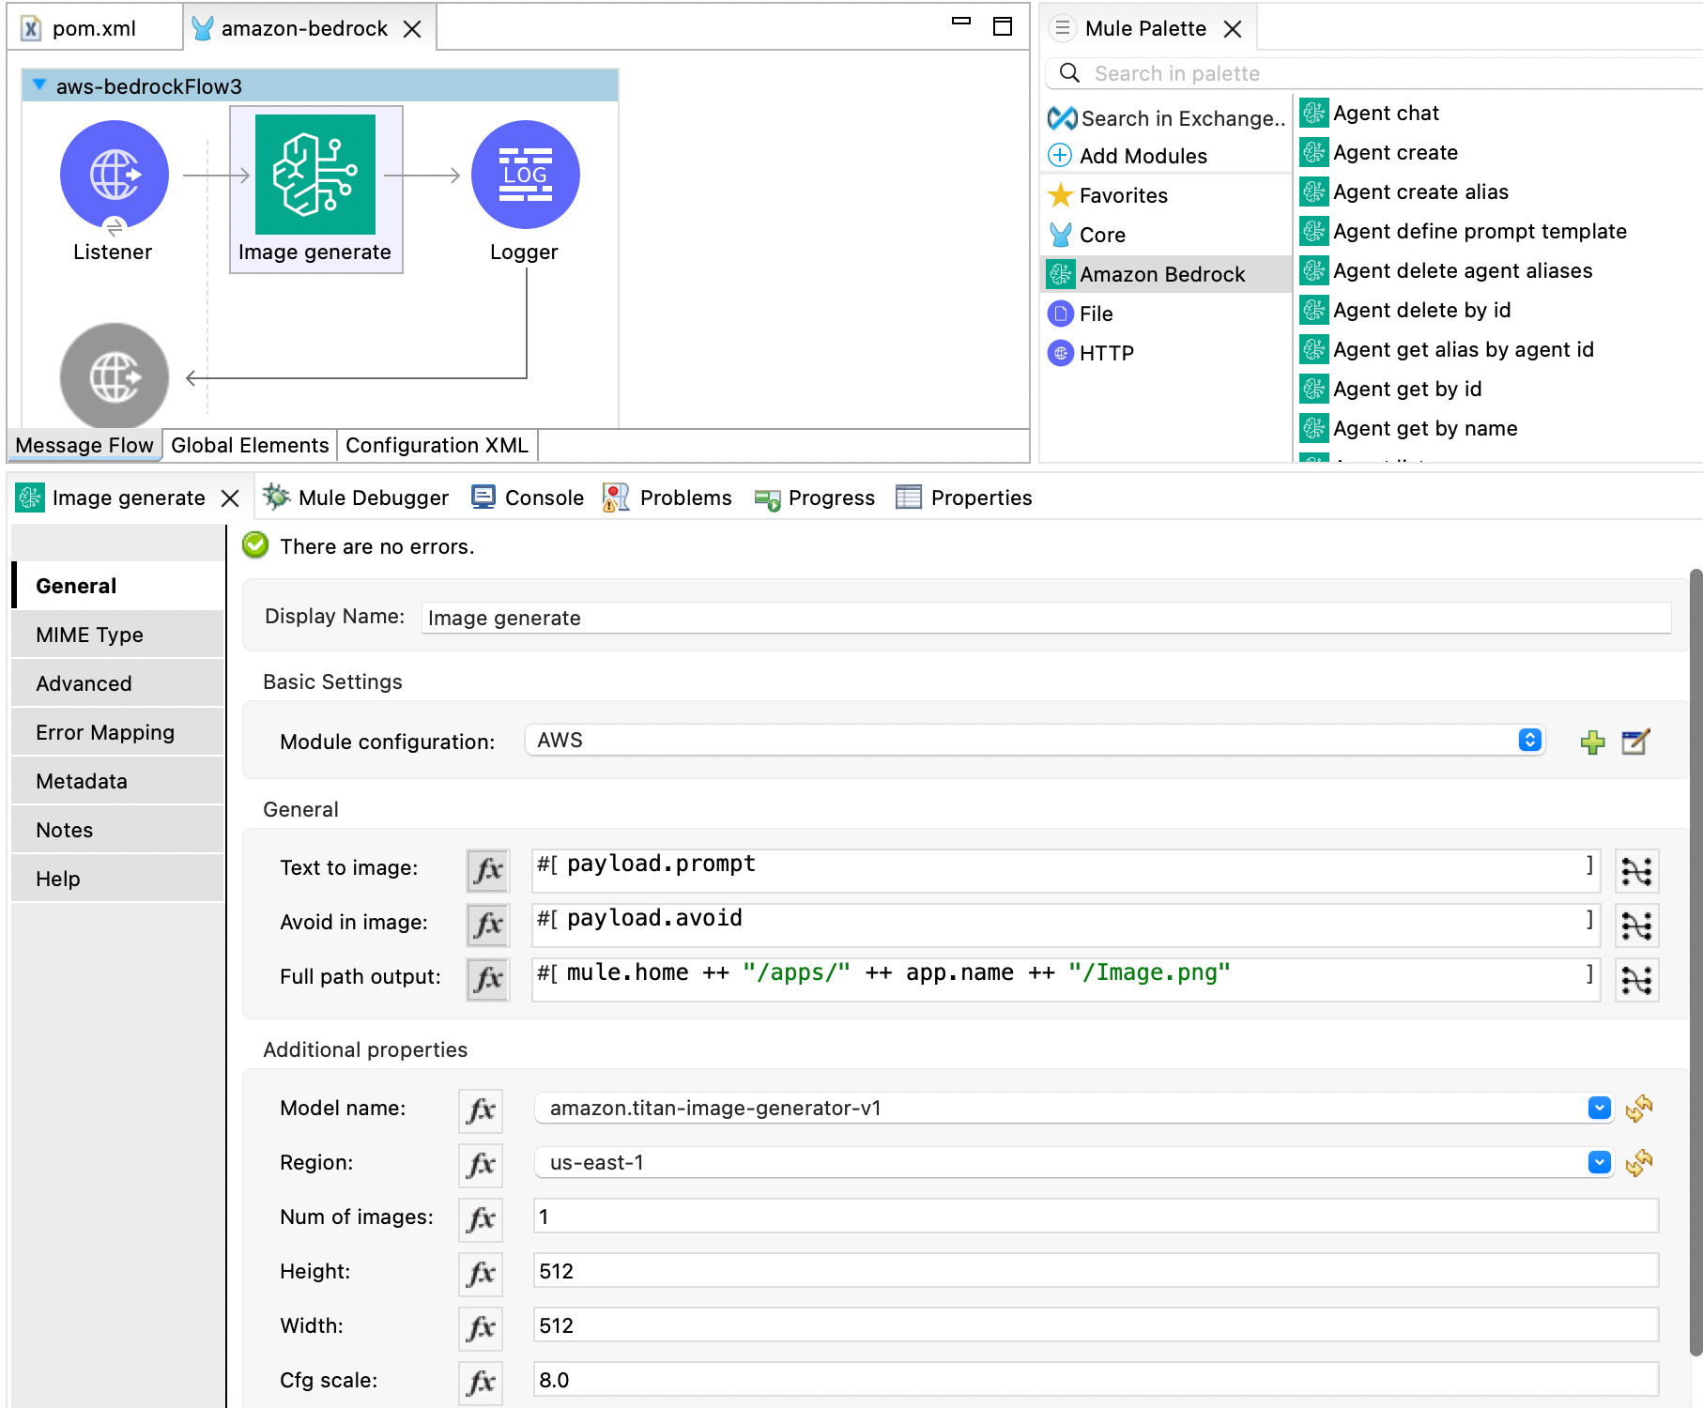Edit the AWS module configuration
Screen dimensions: 1703x1408
pyautogui.click(x=1635, y=742)
